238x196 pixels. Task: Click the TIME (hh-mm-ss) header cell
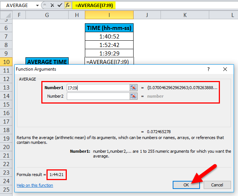tap(109, 28)
